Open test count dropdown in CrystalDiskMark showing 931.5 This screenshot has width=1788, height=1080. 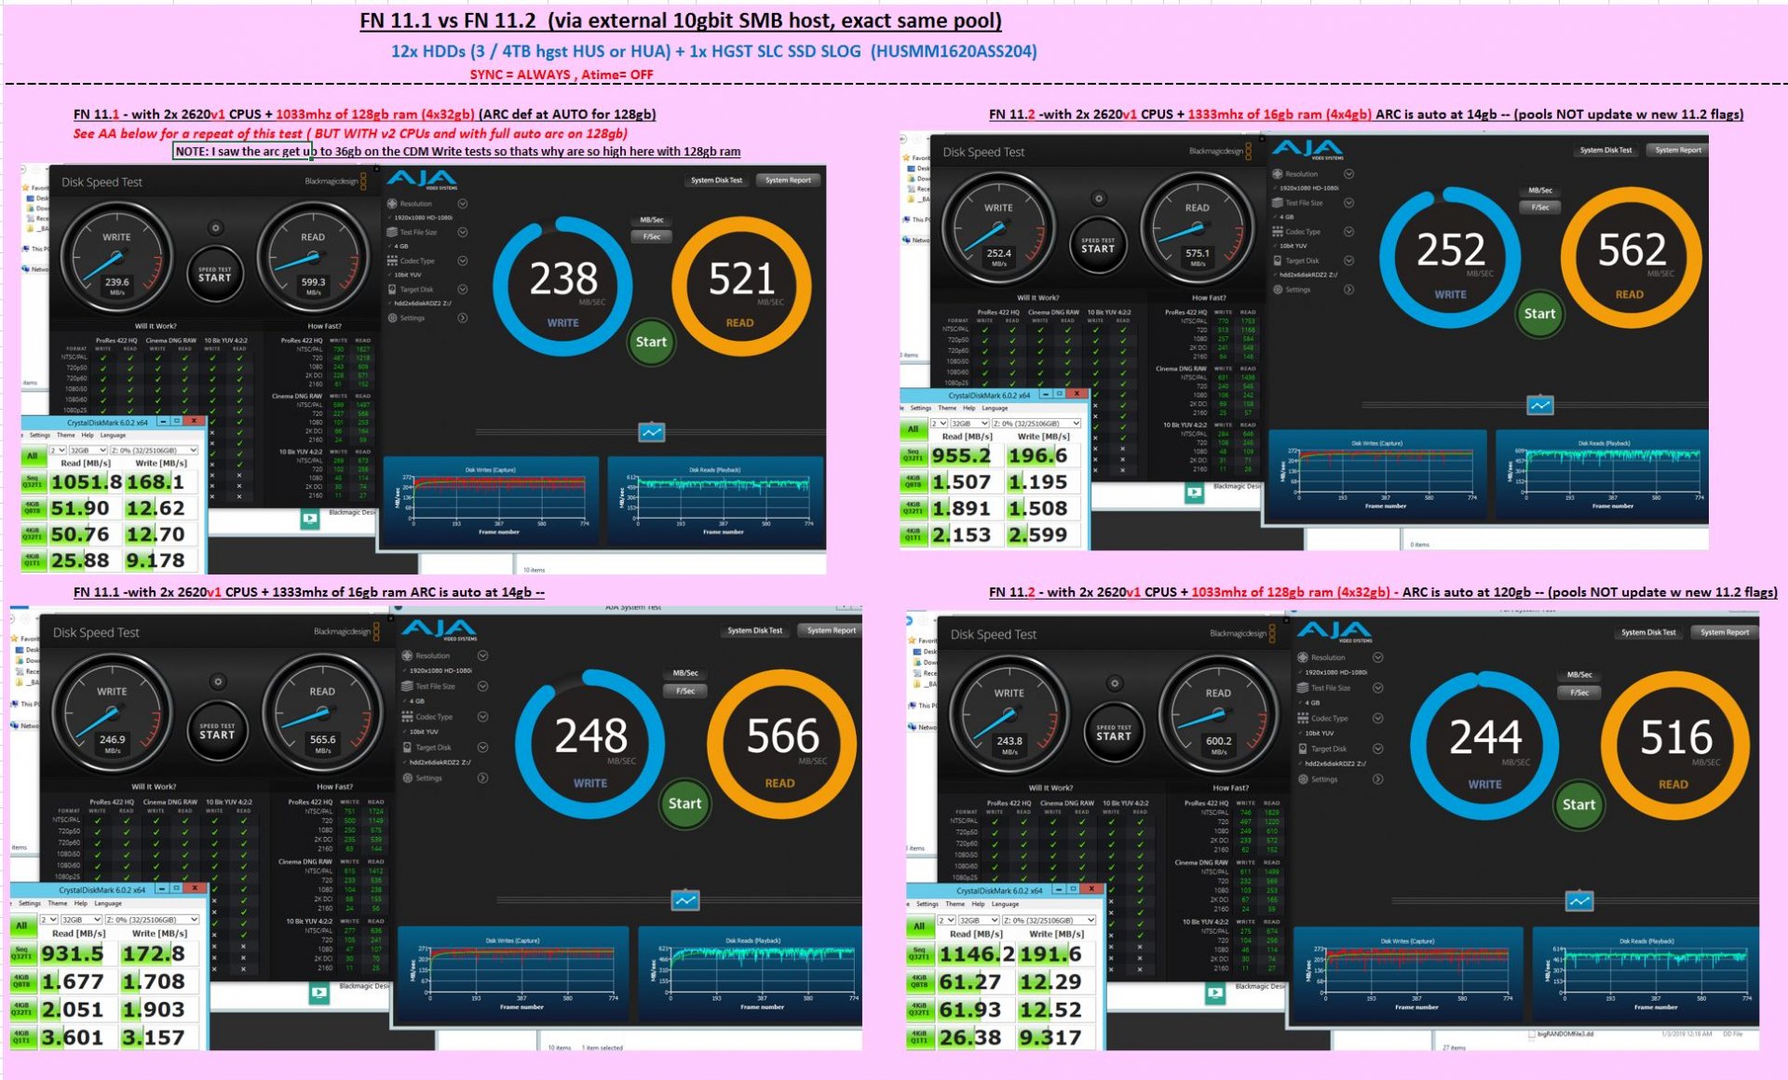click(48, 920)
